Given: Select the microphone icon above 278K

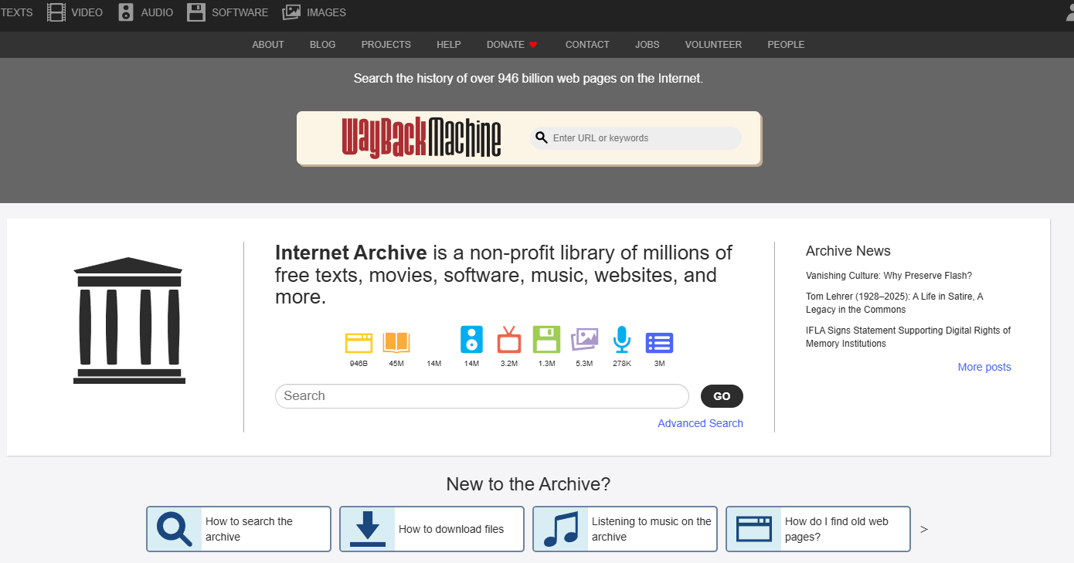Looking at the screenshot, I should 621,340.
